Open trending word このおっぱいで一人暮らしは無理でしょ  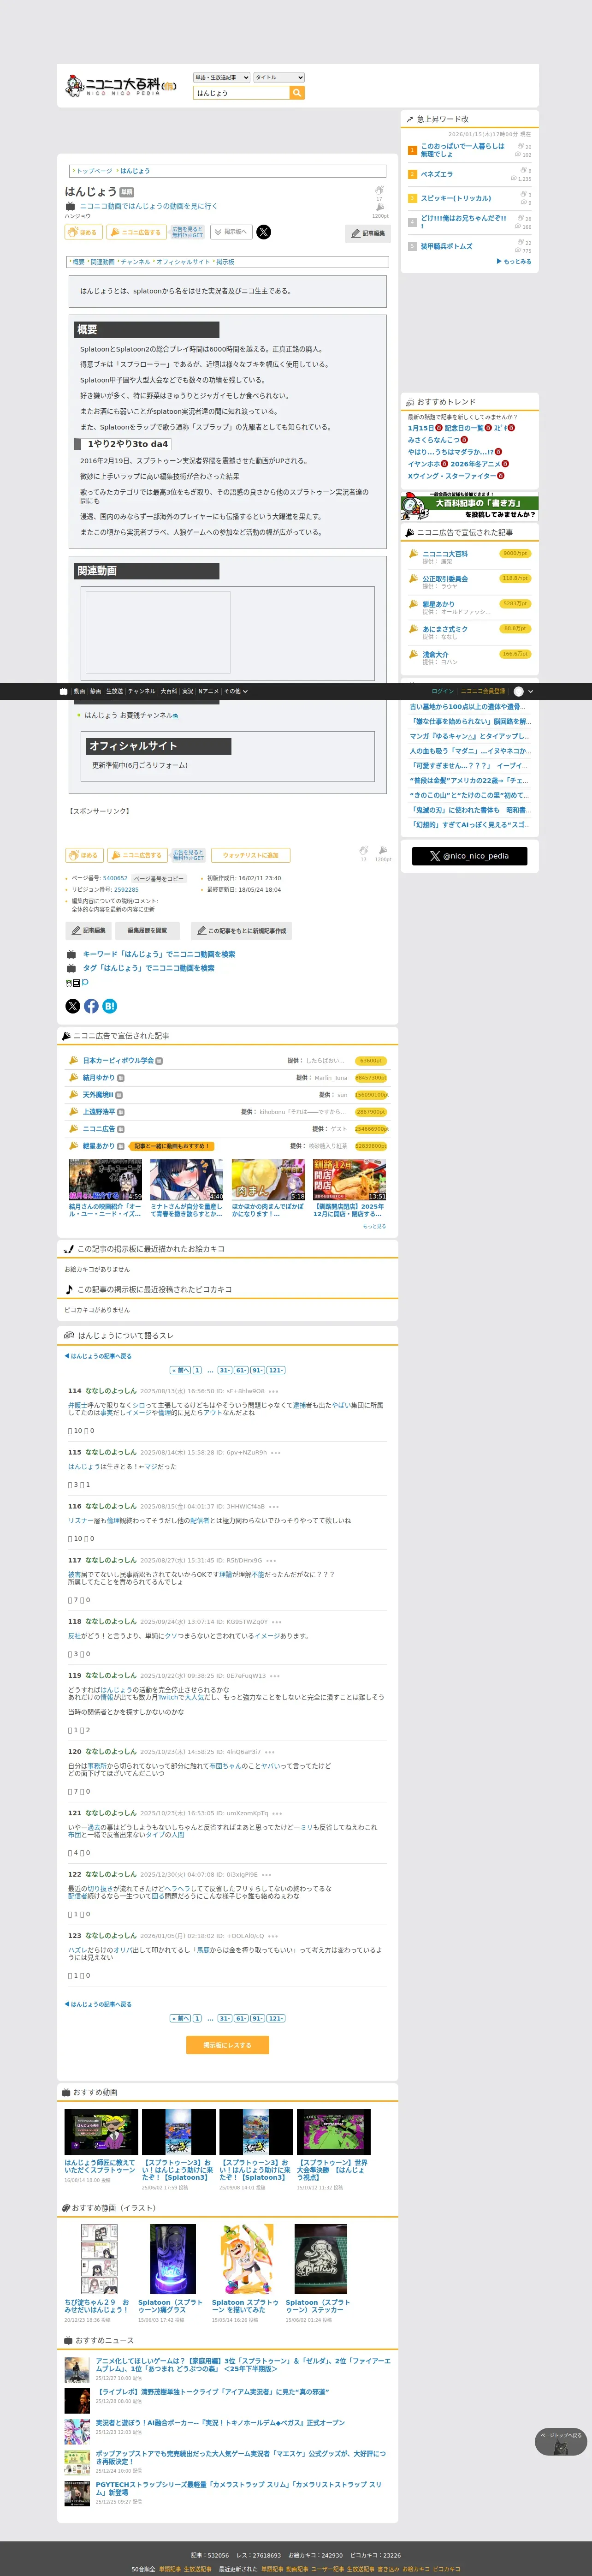[462, 150]
